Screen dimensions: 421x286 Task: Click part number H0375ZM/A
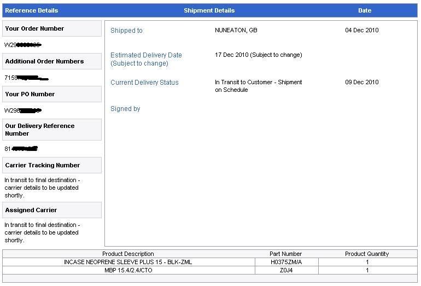point(286,262)
